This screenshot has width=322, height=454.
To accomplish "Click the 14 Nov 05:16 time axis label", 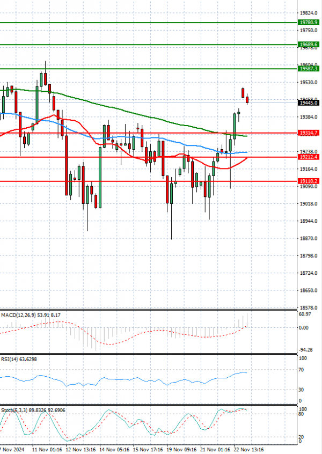I will [x=114, y=450].
